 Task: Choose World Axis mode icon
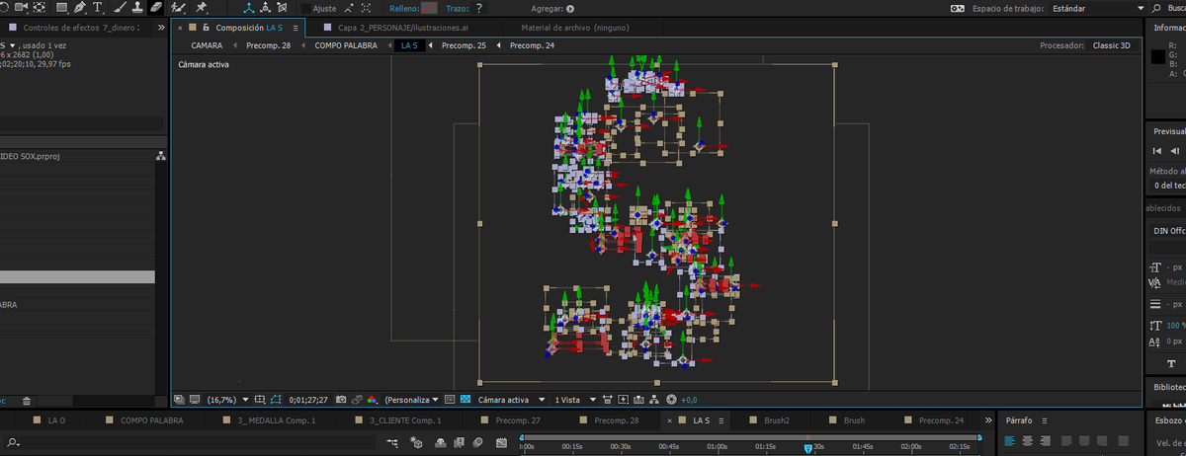(265, 7)
